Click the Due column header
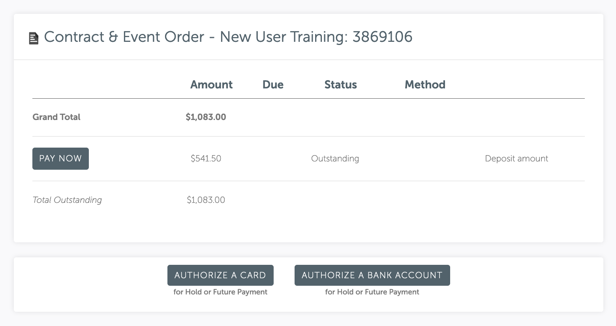This screenshot has height=326, width=616. [x=273, y=84]
